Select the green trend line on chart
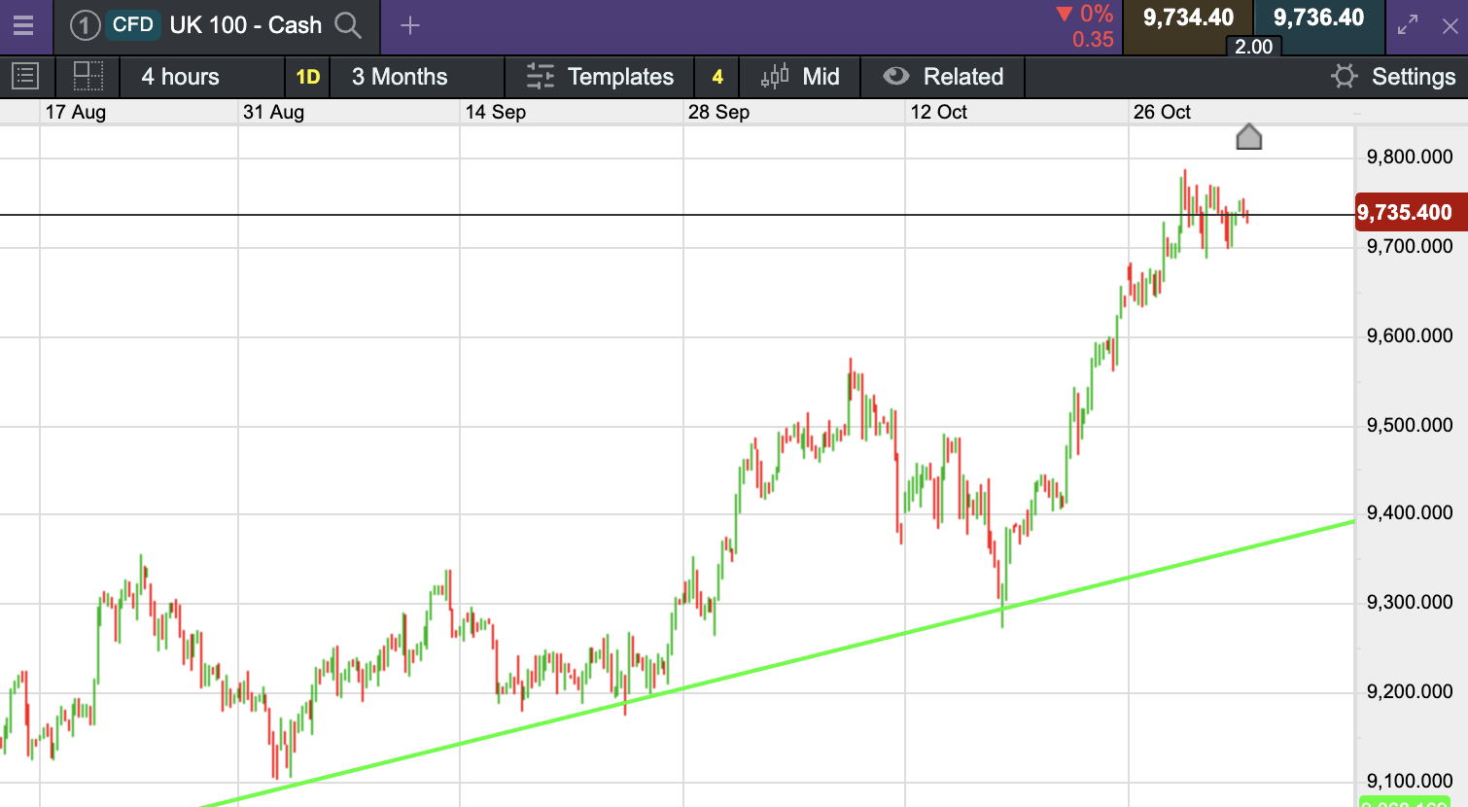This screenshot has height=807, width=1468. pos(778,663)
